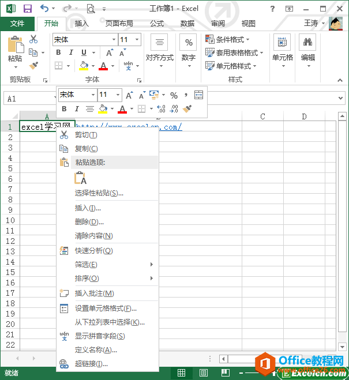Save the workbook with the floppy icon
Image resolution: width=349 pixels, height=380 pixels.
pyautogui.click(x=28, y=9)
